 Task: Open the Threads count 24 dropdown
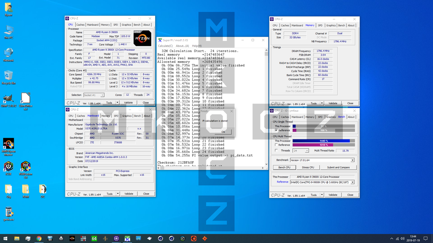(x=307, y=151)
